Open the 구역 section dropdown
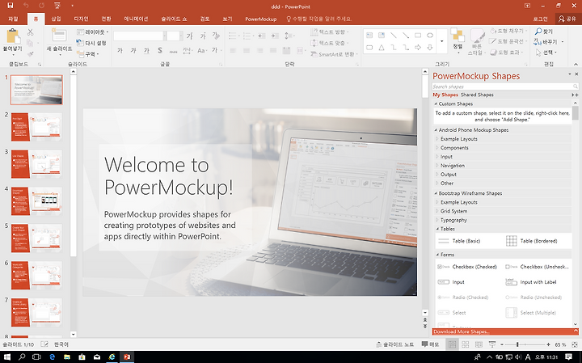582x363 pixels. [87, 54]
